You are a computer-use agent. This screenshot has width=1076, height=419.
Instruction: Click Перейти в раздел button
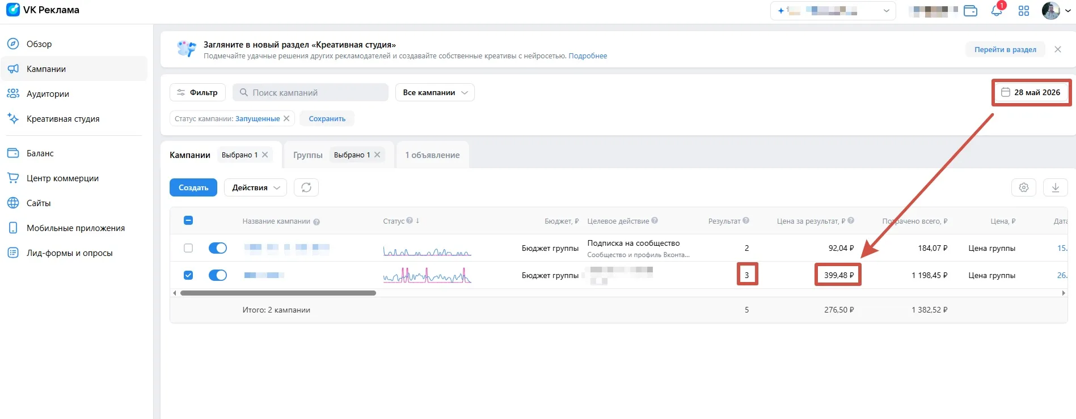click(x=1005, y=49)
